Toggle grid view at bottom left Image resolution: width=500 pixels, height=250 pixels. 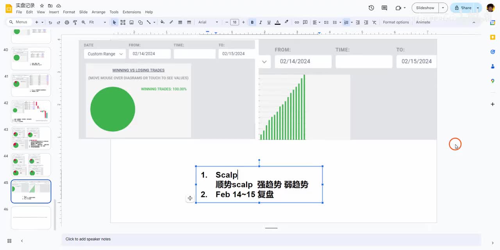click(9, 241)
